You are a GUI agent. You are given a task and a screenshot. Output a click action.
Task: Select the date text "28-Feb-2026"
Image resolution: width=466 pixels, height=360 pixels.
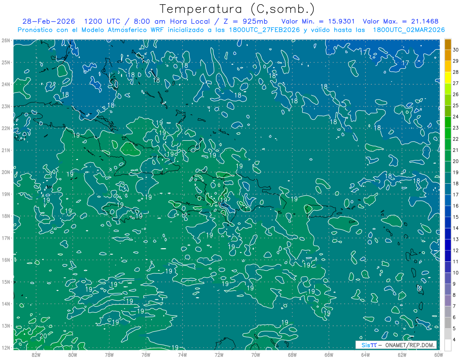(49, 21)
